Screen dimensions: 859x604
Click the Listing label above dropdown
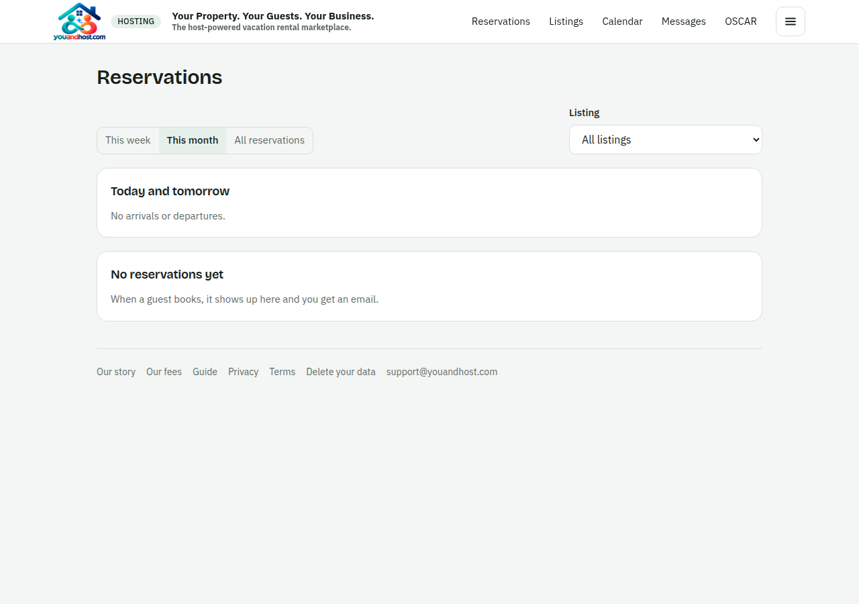(584, 113)
